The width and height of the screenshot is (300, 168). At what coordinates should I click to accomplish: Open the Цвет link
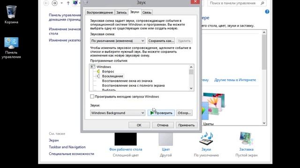click(x=165, y=149)
